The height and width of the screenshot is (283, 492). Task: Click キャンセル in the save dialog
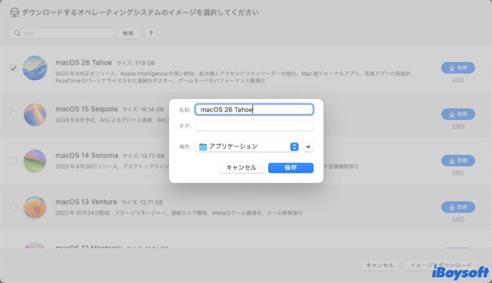pyautogui.click(x=241, y=167)
